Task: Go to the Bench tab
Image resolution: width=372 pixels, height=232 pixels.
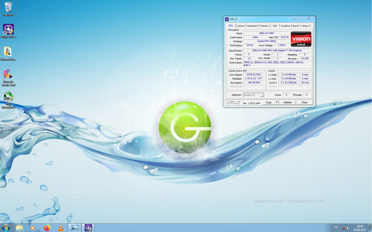Action: pos(296,26)
